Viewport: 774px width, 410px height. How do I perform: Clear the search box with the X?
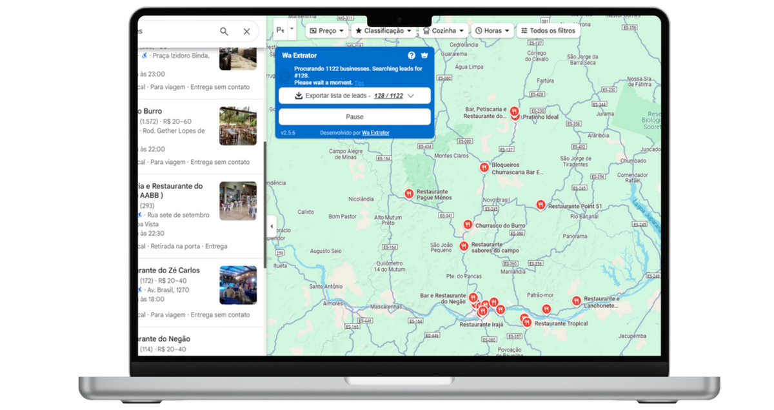click(x=246, y=31)
